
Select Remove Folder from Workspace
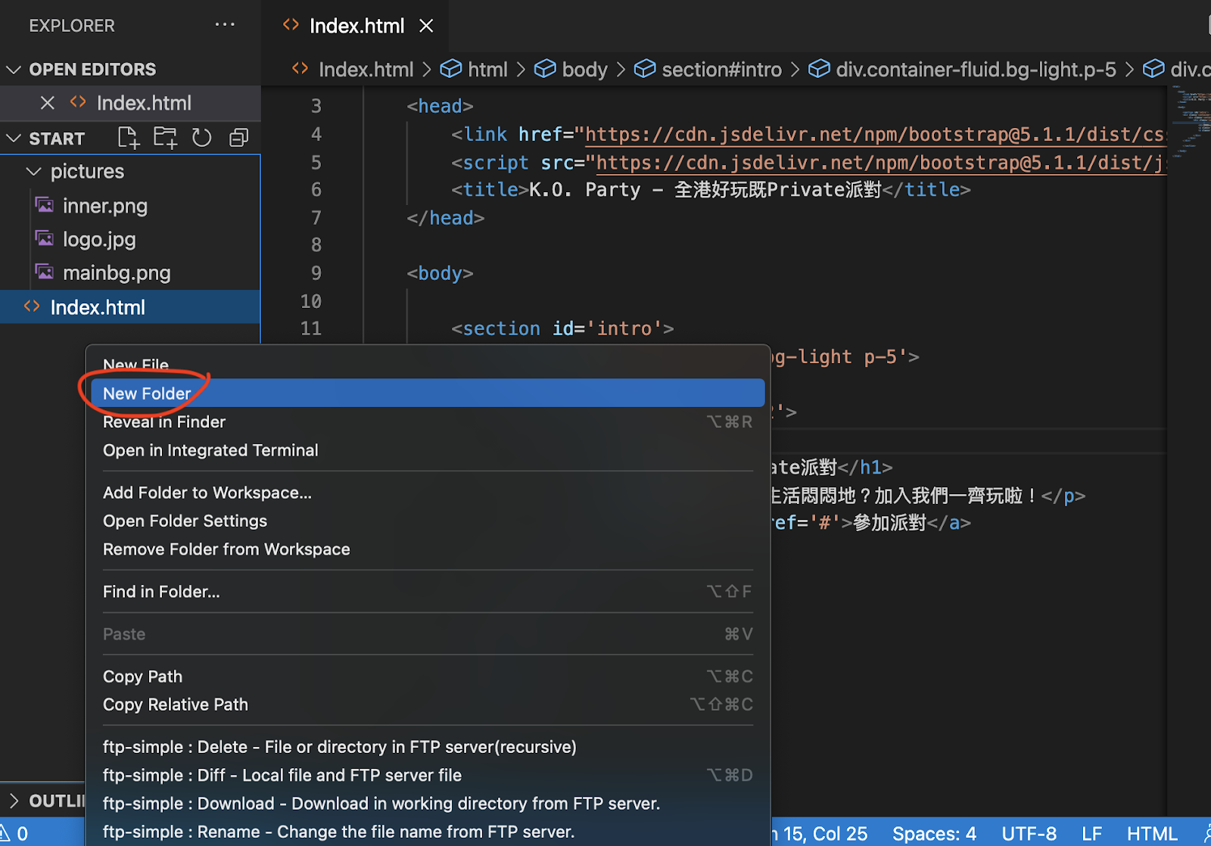tap(428, 549)
